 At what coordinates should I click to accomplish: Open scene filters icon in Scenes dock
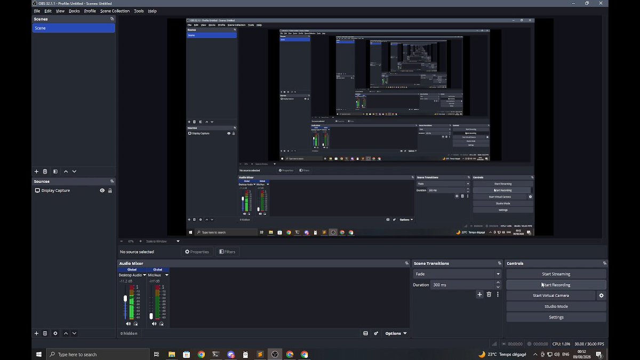(x=54, y=172)
